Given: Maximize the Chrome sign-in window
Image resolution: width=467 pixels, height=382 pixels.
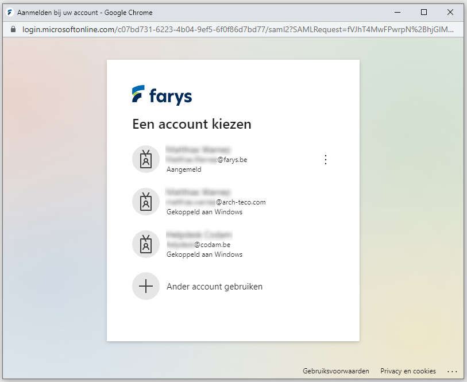Looking at the screenshot, I should 424,12.
